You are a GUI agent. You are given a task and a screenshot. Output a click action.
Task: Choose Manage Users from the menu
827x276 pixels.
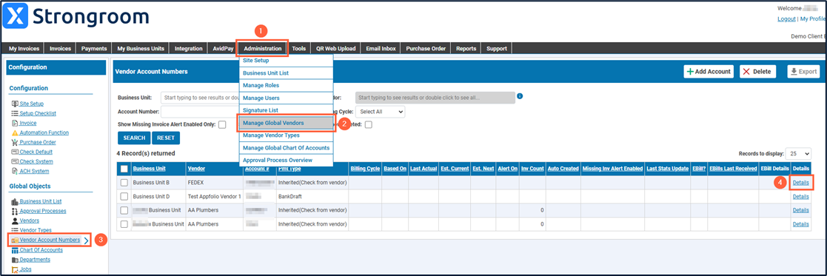point(287,98)
